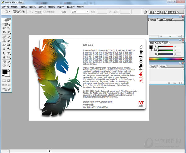
Task: Open the 滤镜(T) menu
Action: point(51,7)
